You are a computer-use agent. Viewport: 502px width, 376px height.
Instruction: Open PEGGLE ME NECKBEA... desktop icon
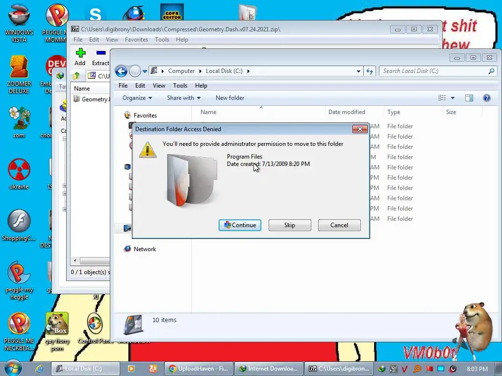(19, 332)
